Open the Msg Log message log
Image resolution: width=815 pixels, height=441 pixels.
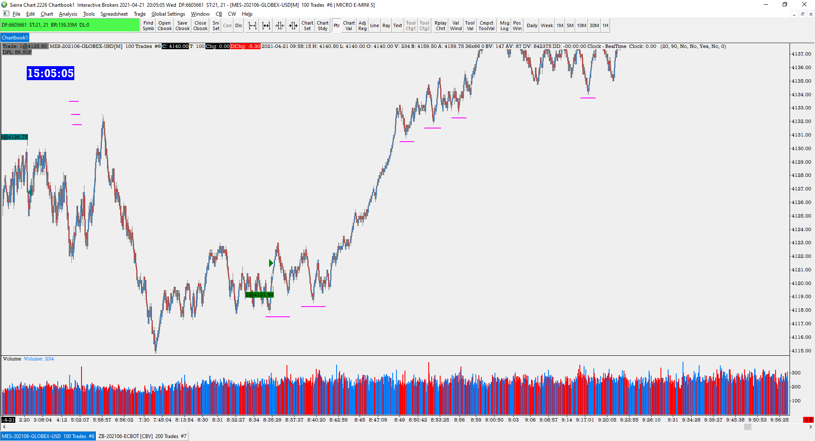[x=504, y=25]
